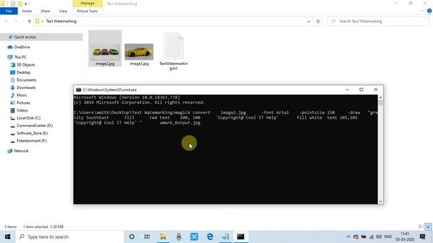The height and width of the screenshot is (243, 433).
Task: Select CommandCenter (D:) drive
Action: [35, 126]
